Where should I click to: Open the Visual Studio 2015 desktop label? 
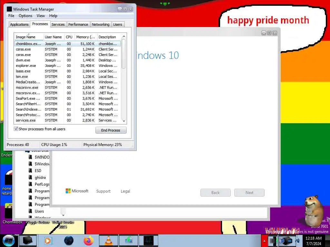point(63,224)
